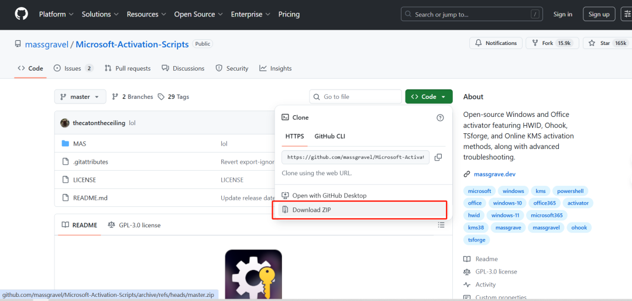Open the activator topic tag
The height and width of the screenshot is (301, 632).
pos(578,203)
